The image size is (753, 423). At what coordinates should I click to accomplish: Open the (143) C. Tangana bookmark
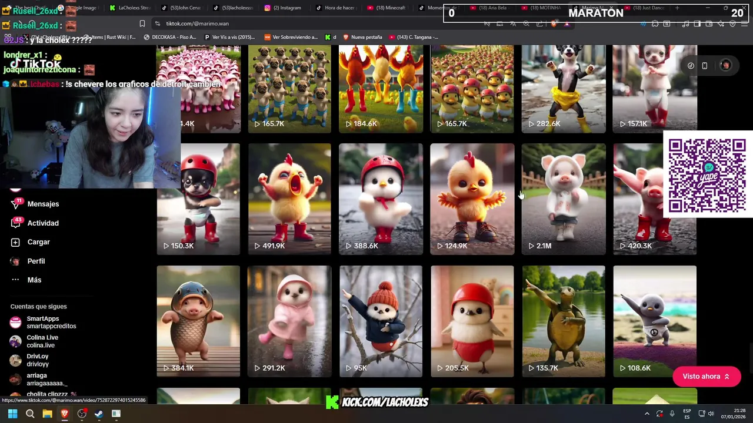tap(413, 37)
